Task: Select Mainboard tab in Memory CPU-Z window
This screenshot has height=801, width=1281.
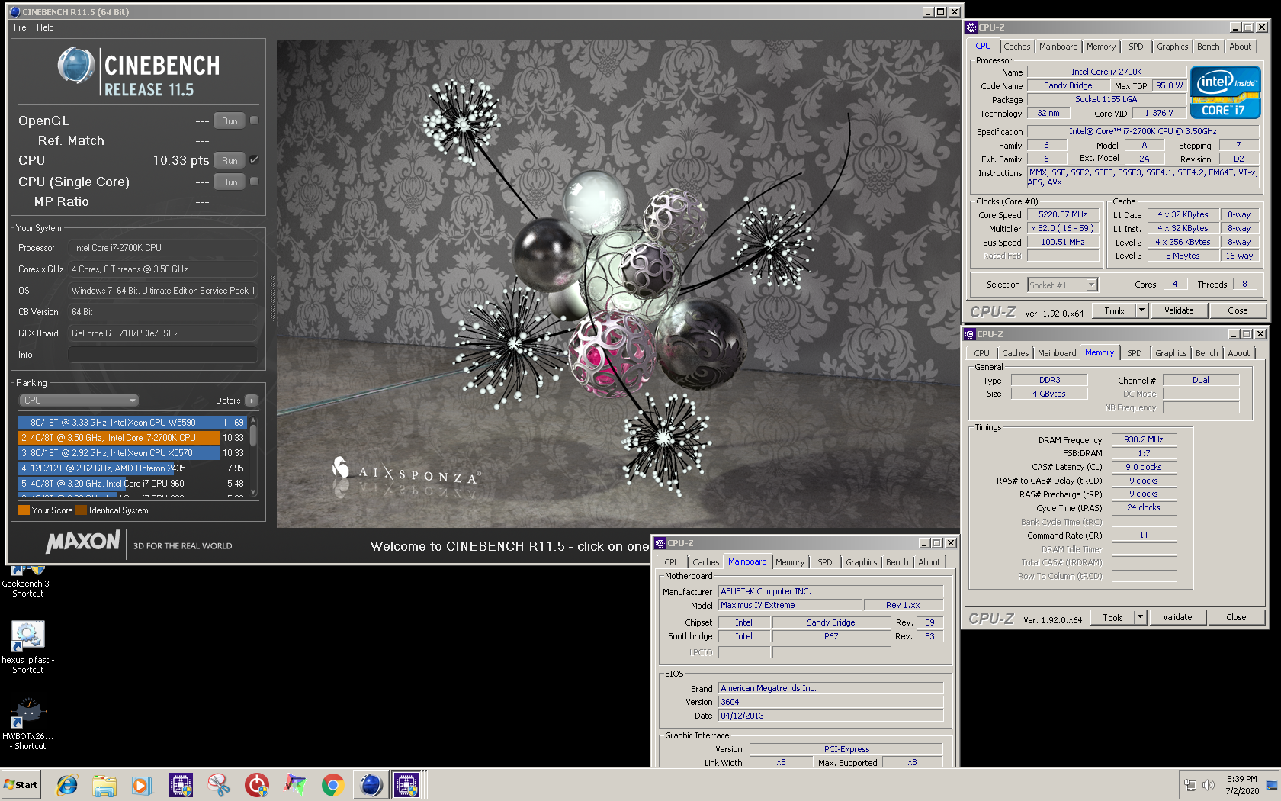Action: (1057, 353)
